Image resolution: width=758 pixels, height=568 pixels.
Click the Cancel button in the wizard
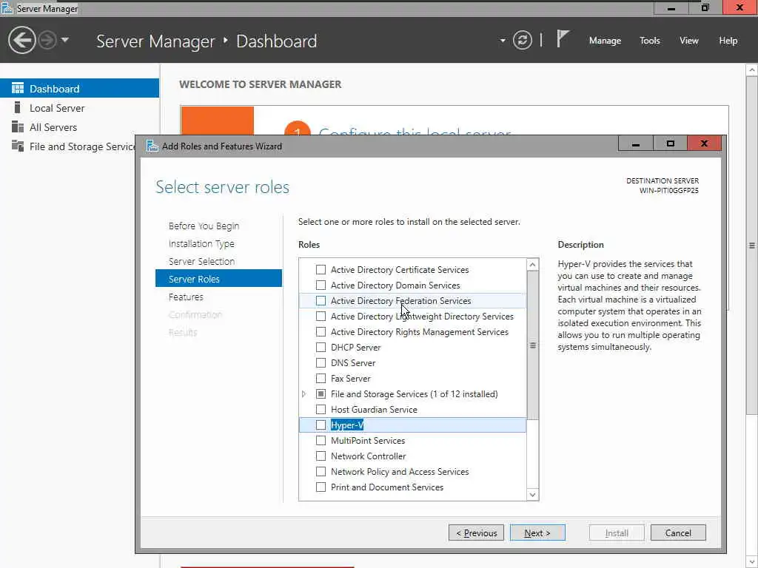(x=678, y=532)
